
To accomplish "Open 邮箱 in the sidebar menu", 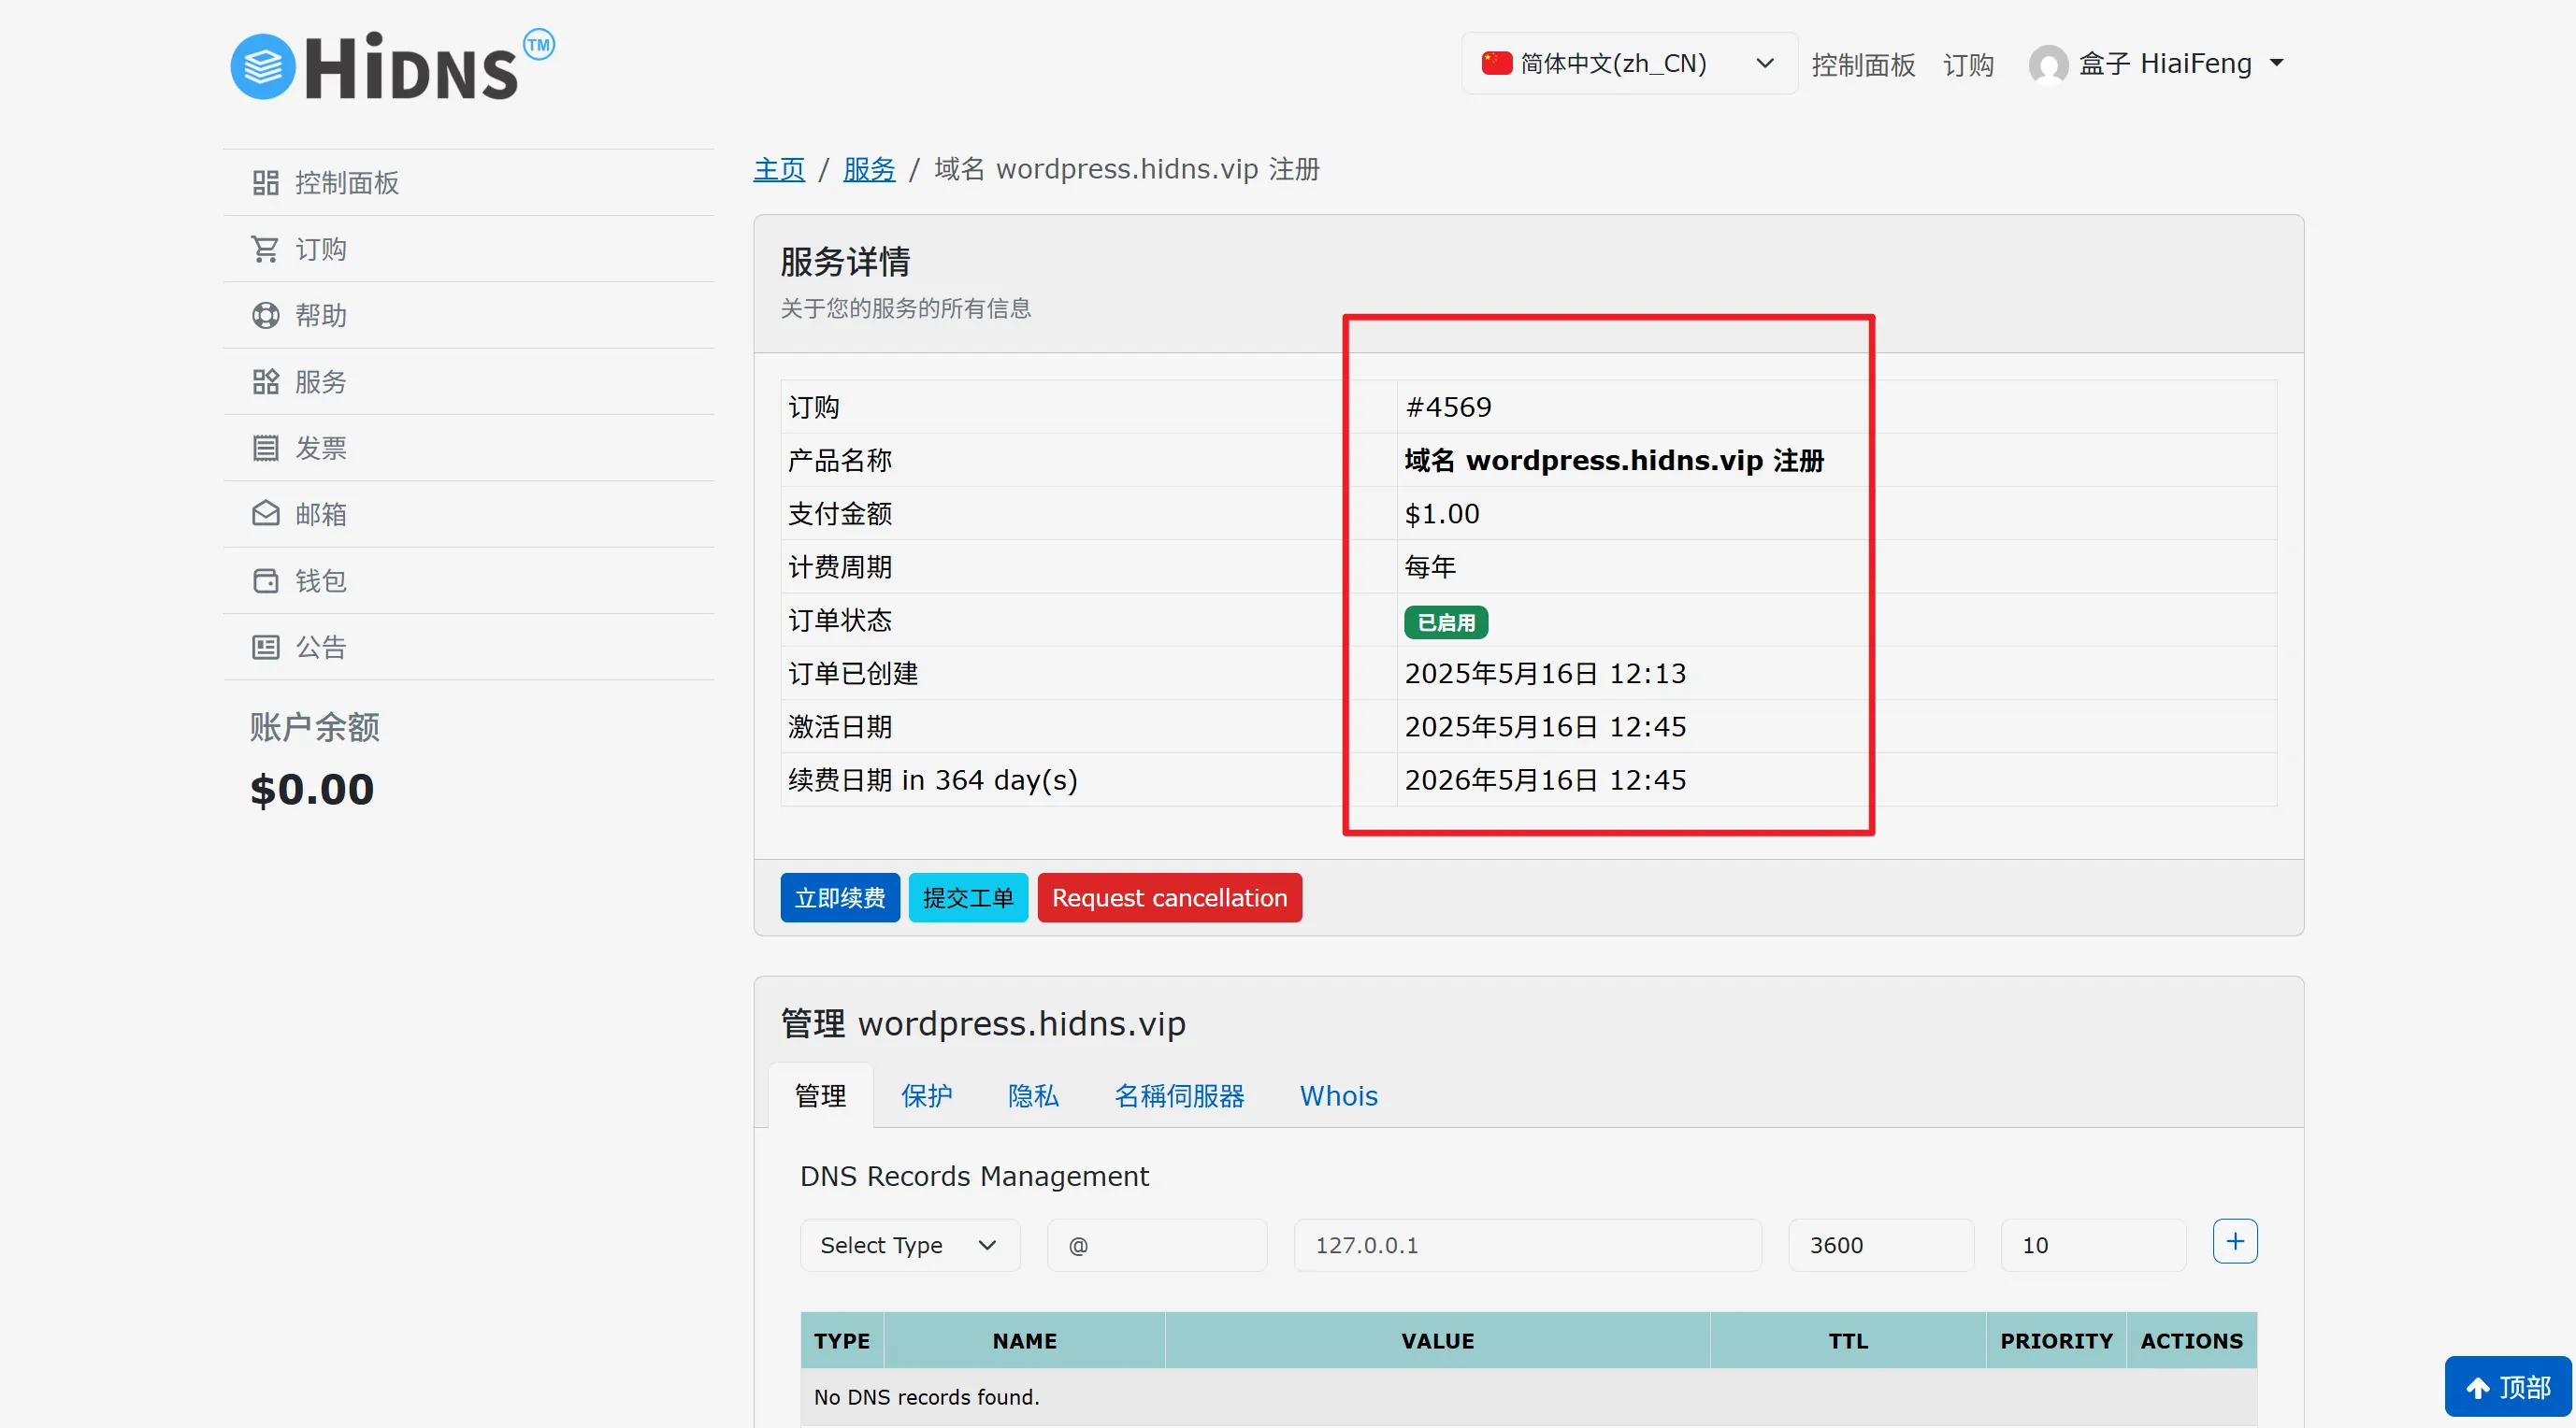I will click(469, 514).
